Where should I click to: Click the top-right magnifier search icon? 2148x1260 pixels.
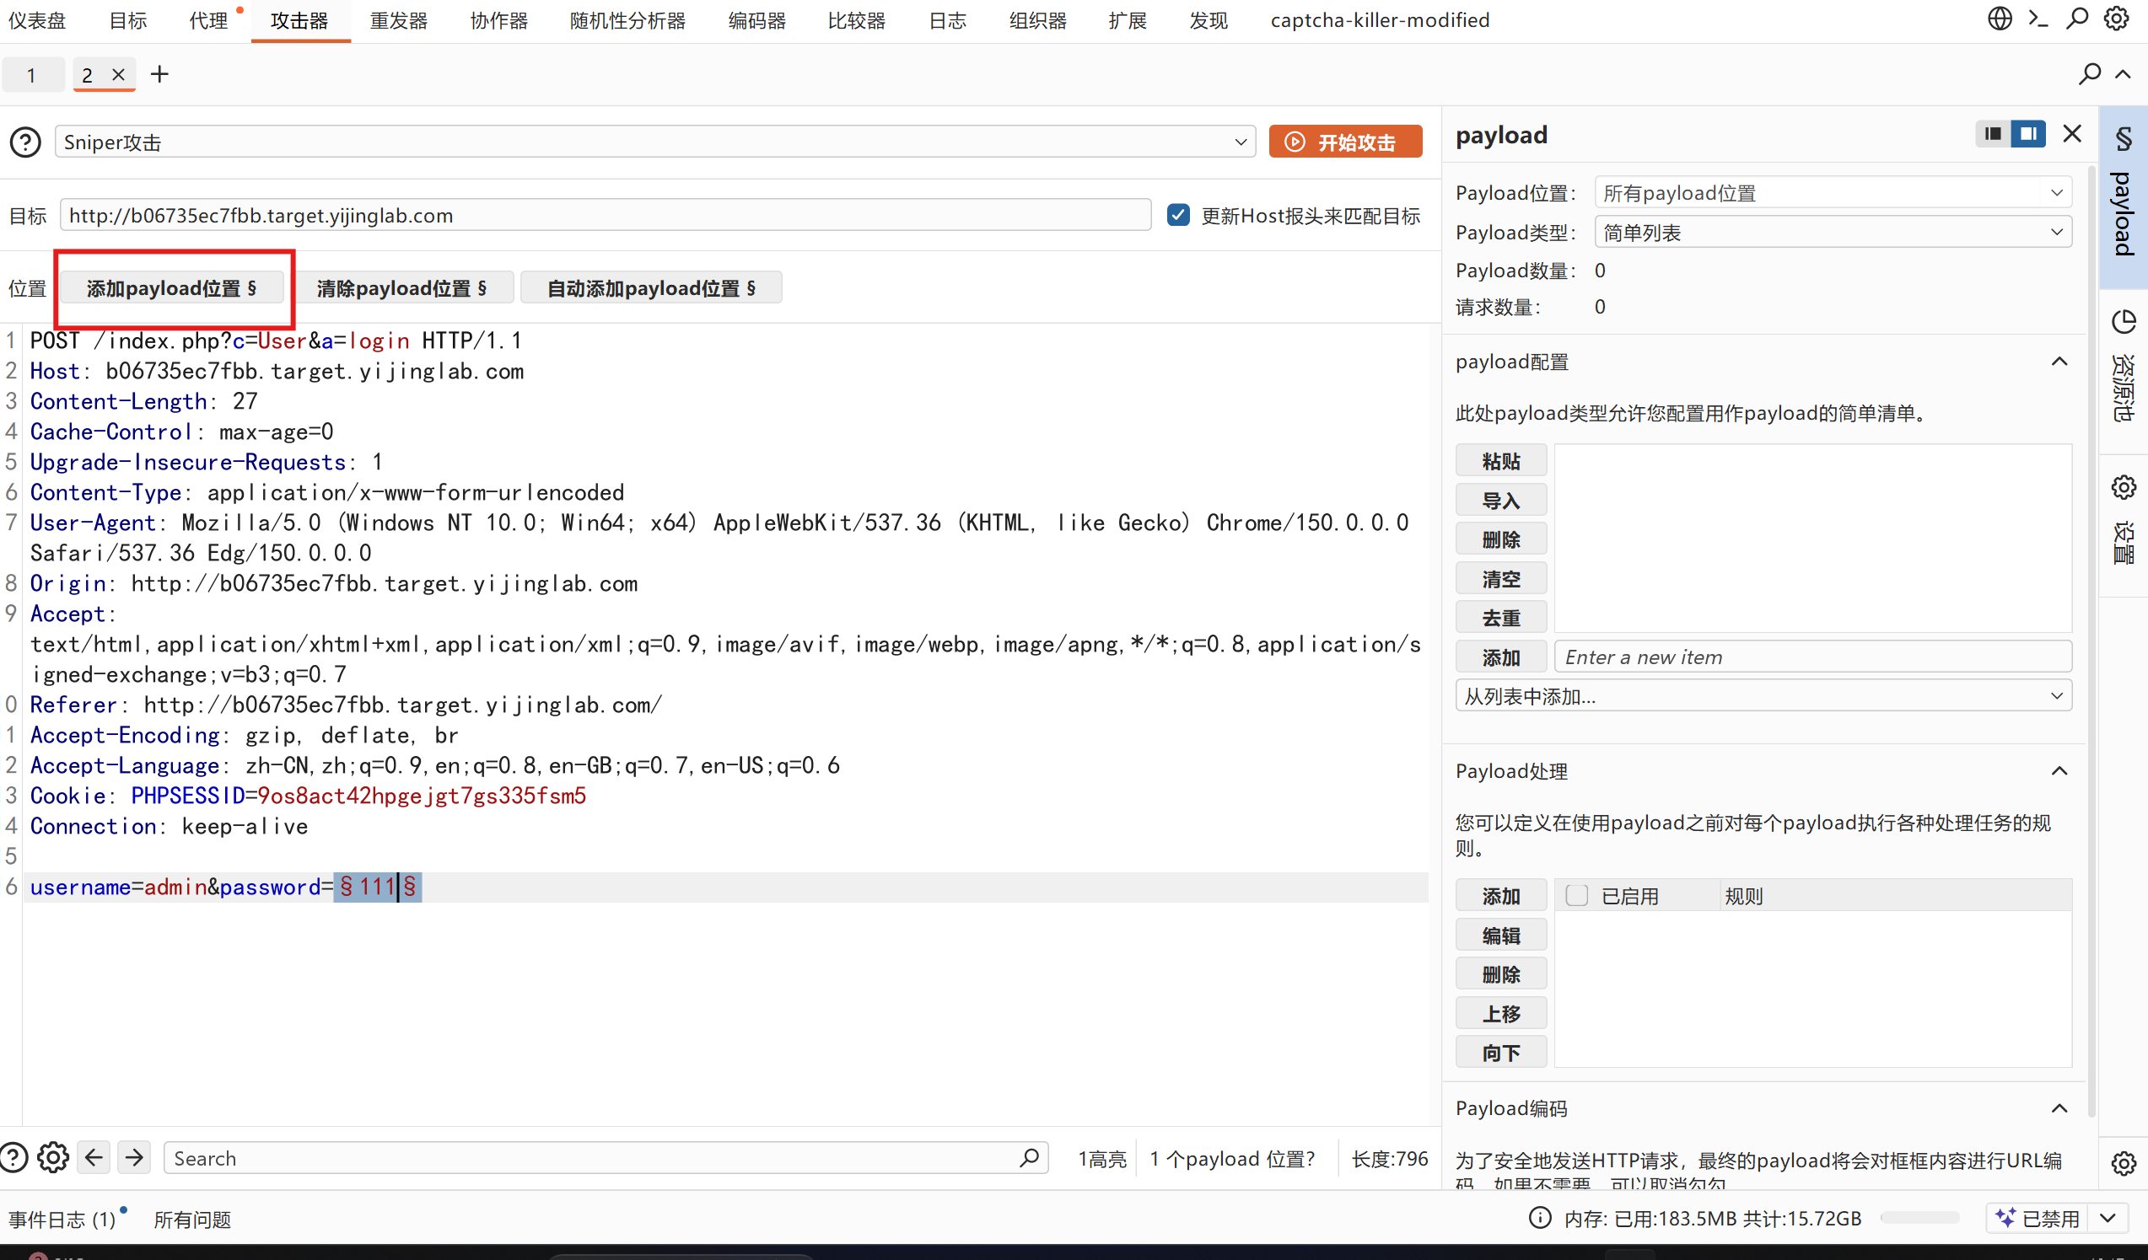point(2077,19)
